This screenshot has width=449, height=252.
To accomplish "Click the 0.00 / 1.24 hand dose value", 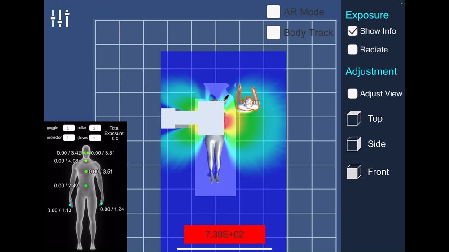I will tap(112, 209).
